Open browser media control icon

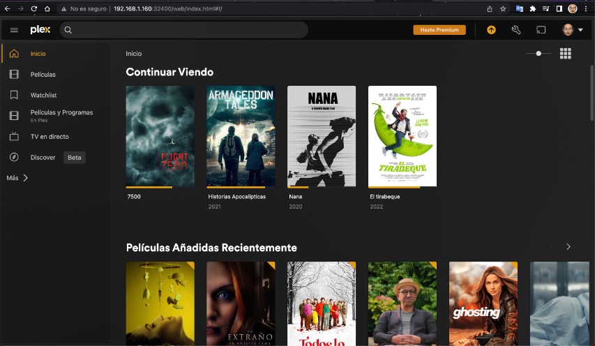(545, 8)
